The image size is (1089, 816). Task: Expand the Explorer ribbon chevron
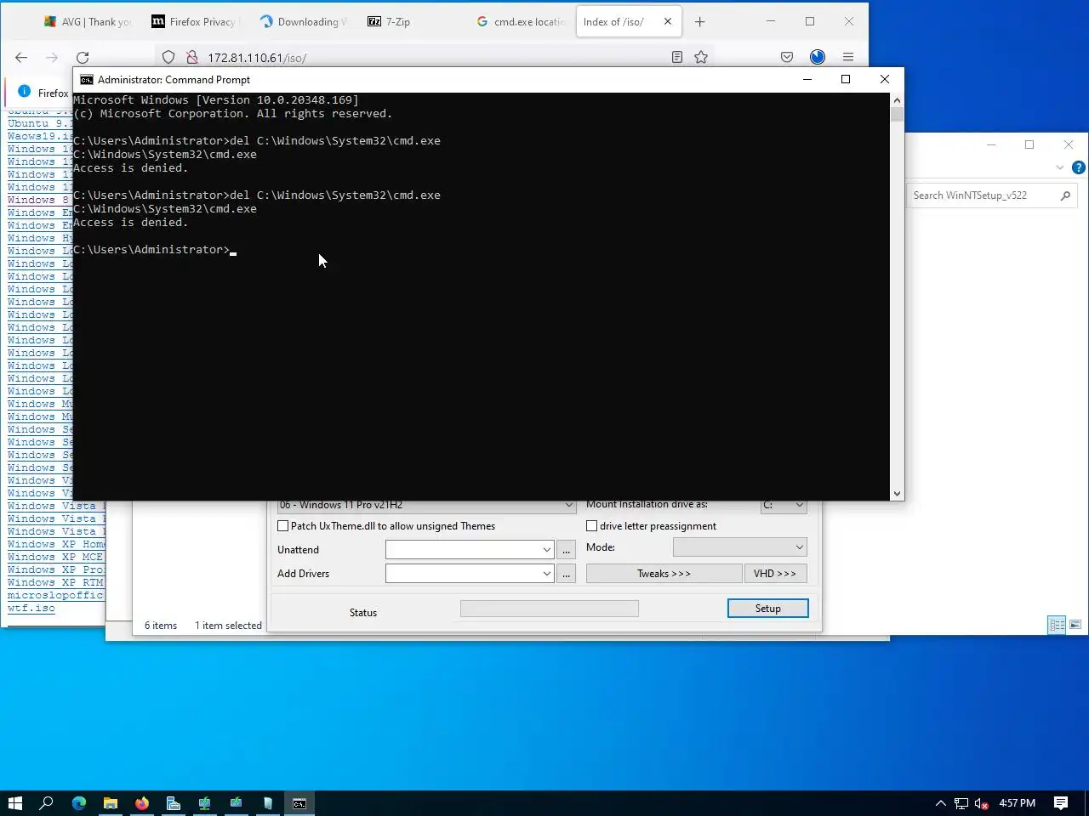[x=1060, y=167]
